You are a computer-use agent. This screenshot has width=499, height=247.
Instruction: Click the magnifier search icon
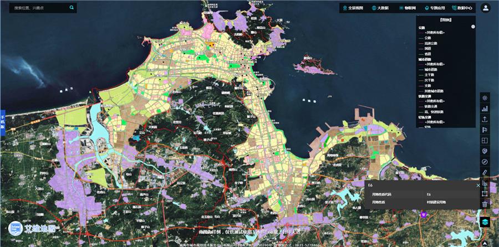(72, 8)
